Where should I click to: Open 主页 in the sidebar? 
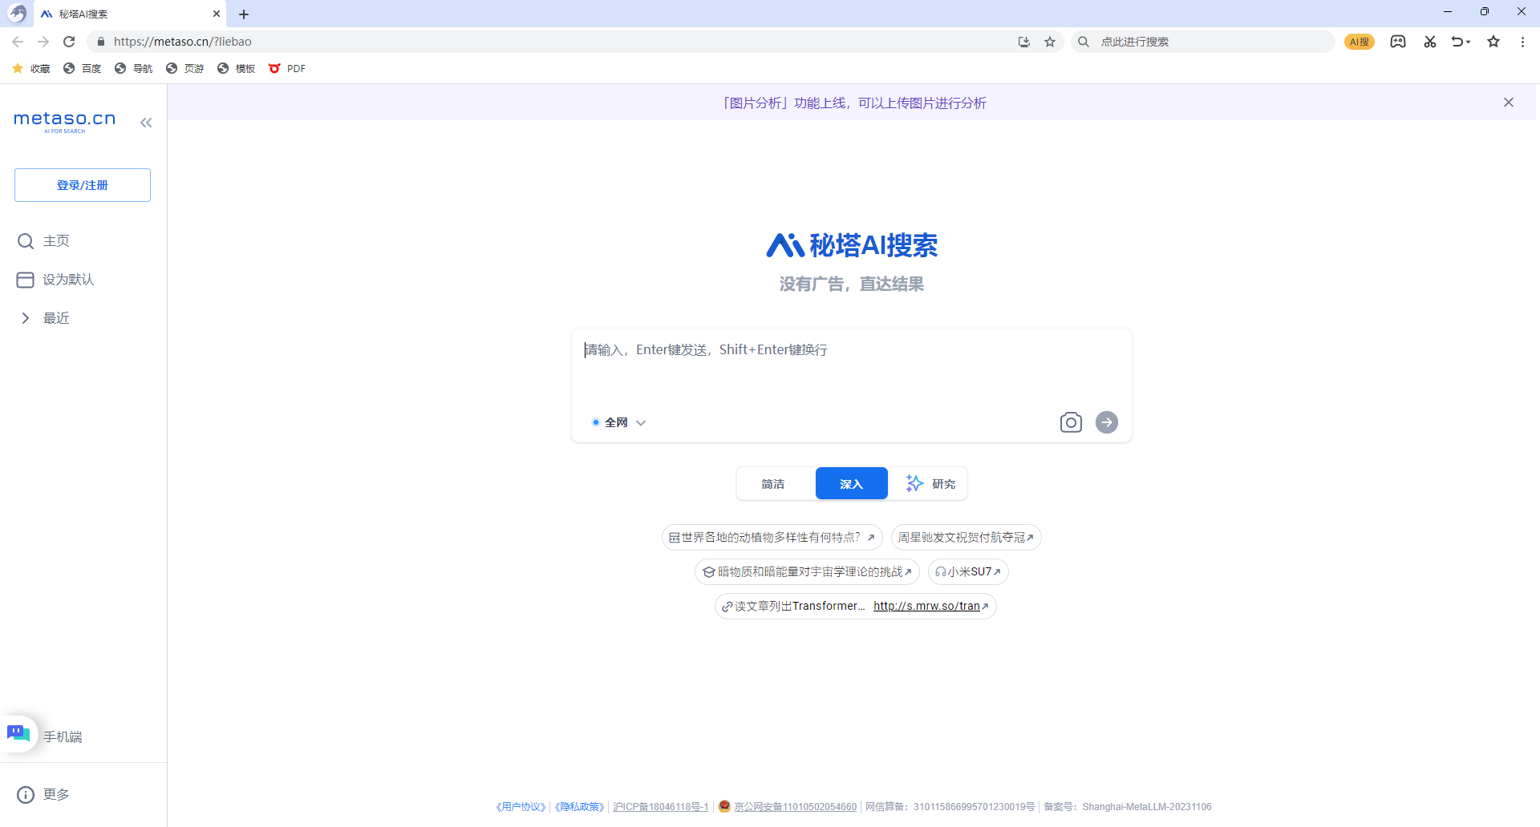[x=56, y=240]
